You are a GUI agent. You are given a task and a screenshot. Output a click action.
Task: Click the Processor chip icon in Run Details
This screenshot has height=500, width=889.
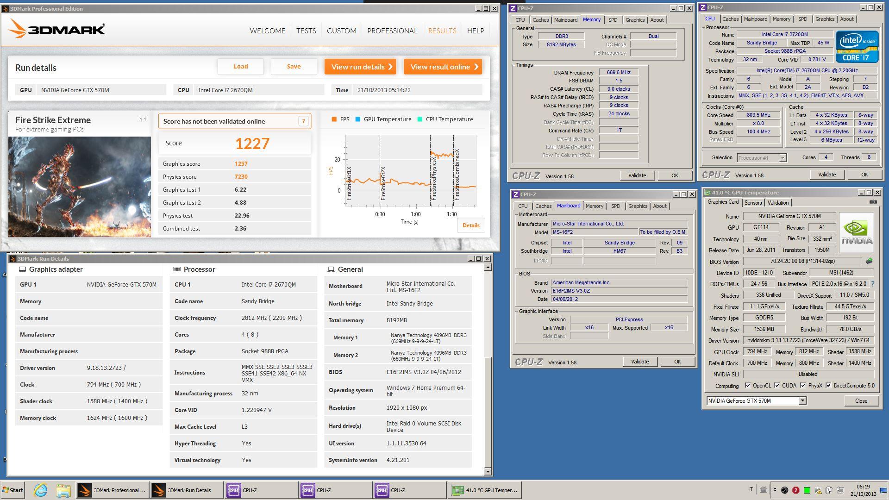176,269
